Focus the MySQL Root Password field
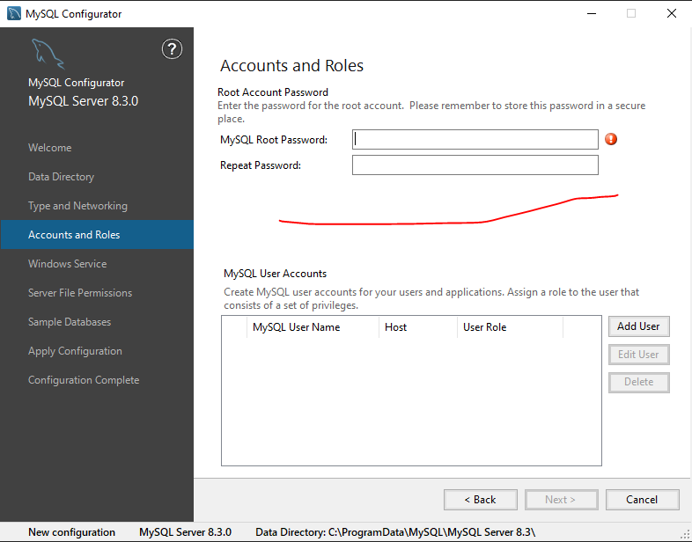This screenshot has height=542, width=692. (475, 139)
